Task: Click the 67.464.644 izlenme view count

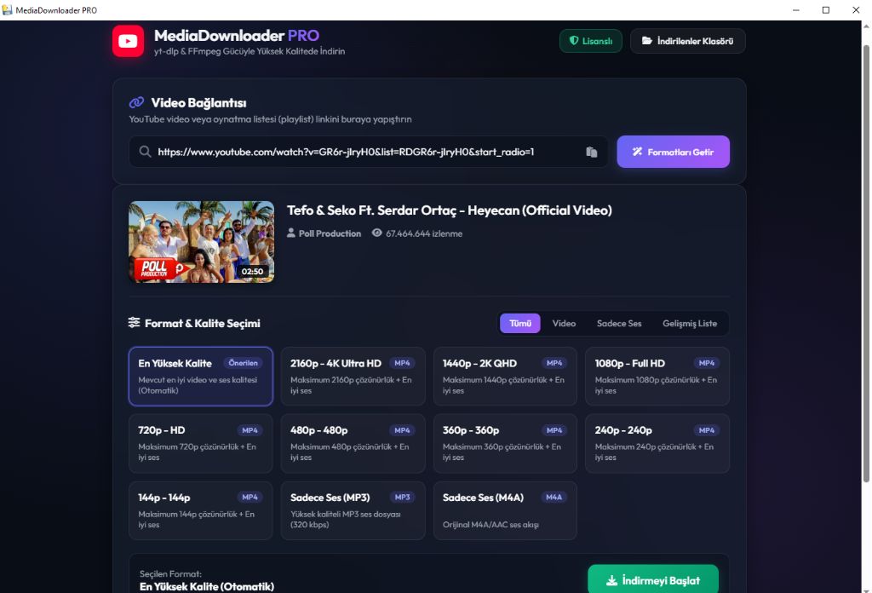Action: tap(424, 233)
